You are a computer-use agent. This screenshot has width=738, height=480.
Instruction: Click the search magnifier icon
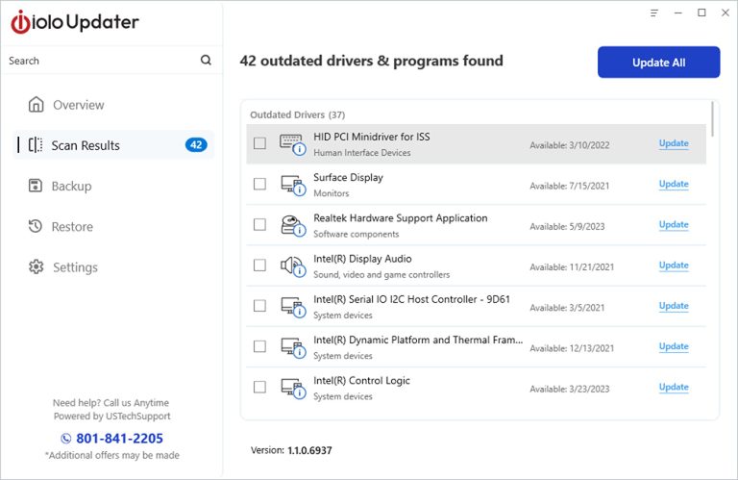pyautogui.click(x=206, y=61)
